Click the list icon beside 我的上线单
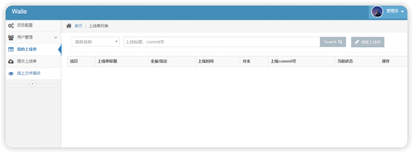The height and width of the screenshot is (153, 413). coord(11,49)
